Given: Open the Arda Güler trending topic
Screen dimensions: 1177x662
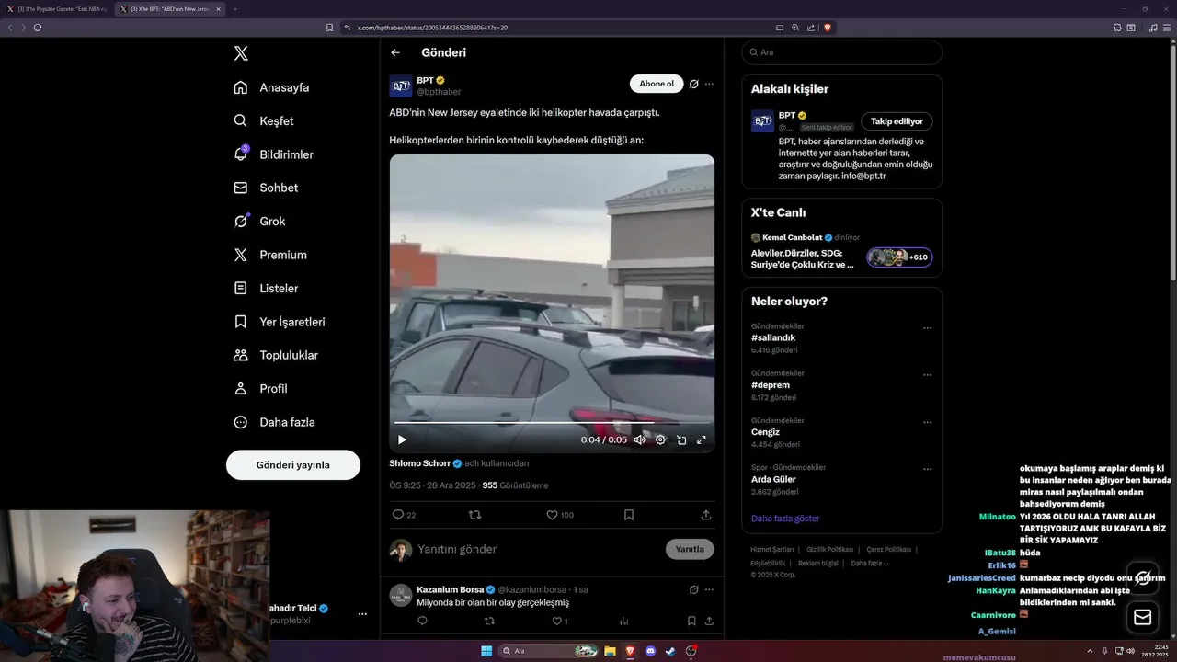Looking at the screenshot, I should tap(773, 479).
